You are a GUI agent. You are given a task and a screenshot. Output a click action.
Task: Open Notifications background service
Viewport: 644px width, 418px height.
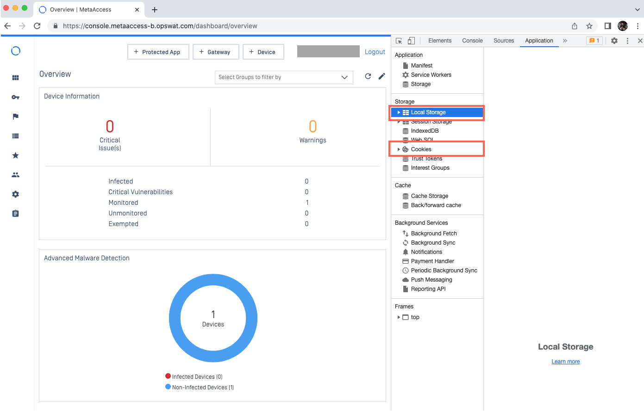[426, 252]
